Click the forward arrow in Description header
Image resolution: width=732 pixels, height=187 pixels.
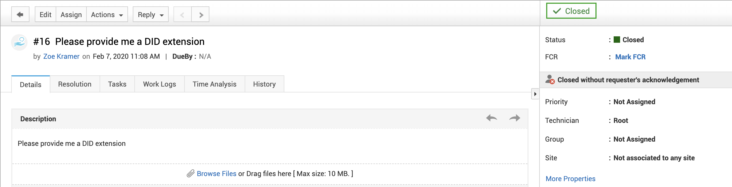[514, 118]
